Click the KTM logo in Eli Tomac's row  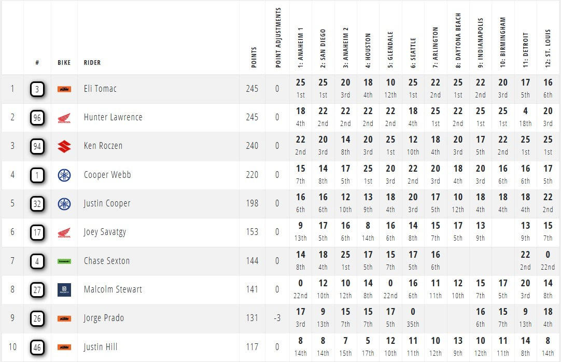(x=64, y=89)
